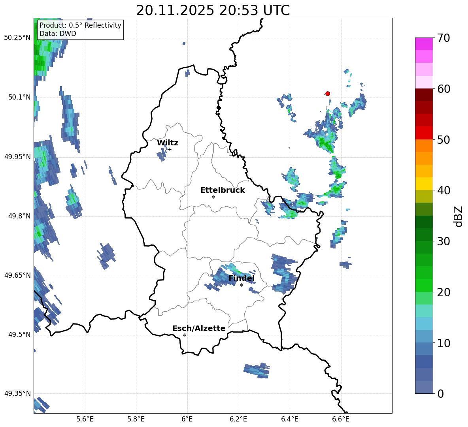Click the magenta top colorbar segment
Image resolution: width=468 pixels, height=427 pixels.
[x=424, y=44]
